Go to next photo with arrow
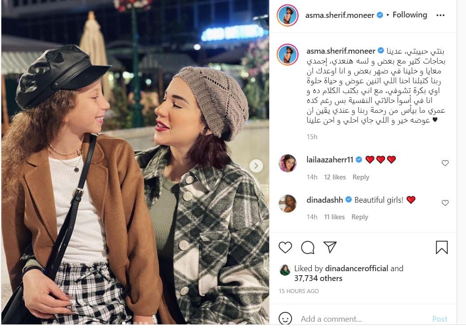 coord(256,166)
